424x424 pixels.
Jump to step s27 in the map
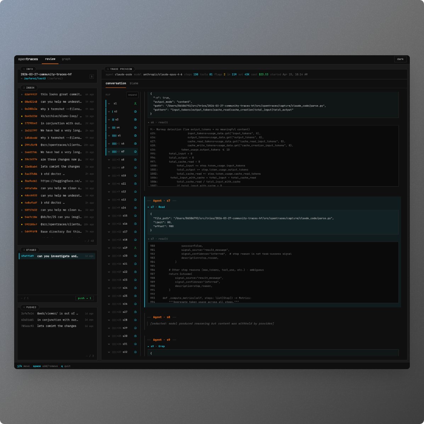click(x=122, y=312)
